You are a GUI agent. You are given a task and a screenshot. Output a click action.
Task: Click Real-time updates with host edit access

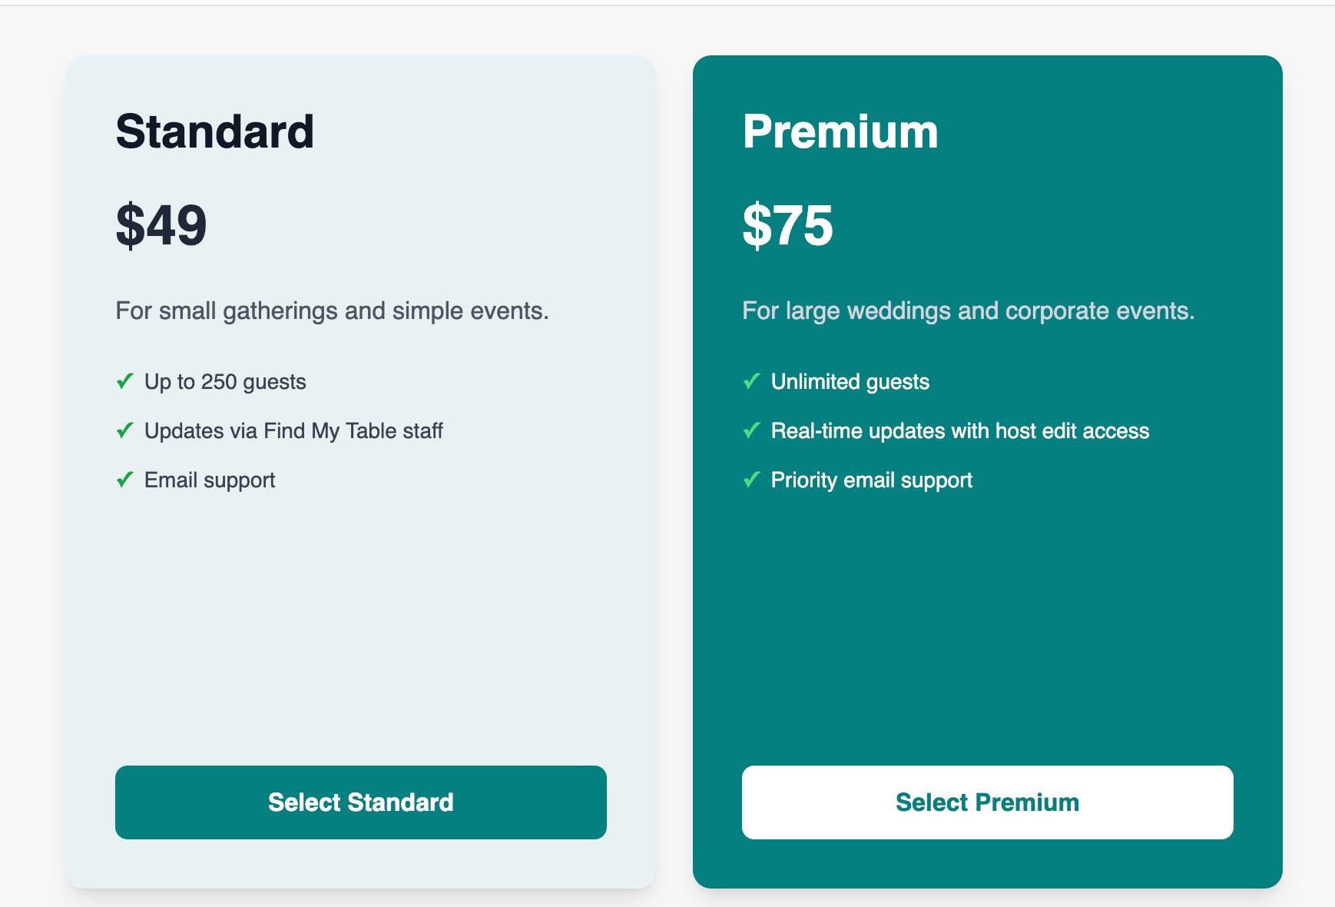960,431
